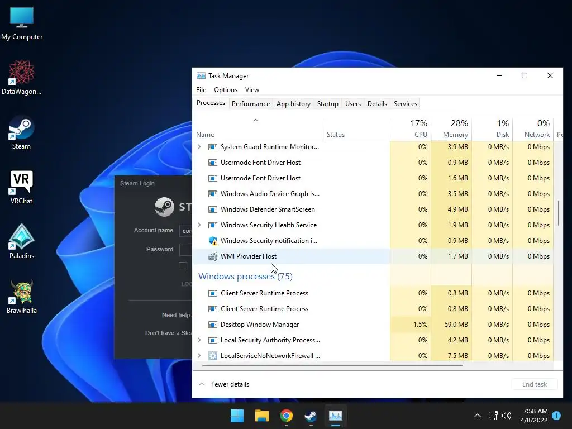Switch to the Details tab
Screen dimensions: 572x429
[x=377, y=104]
